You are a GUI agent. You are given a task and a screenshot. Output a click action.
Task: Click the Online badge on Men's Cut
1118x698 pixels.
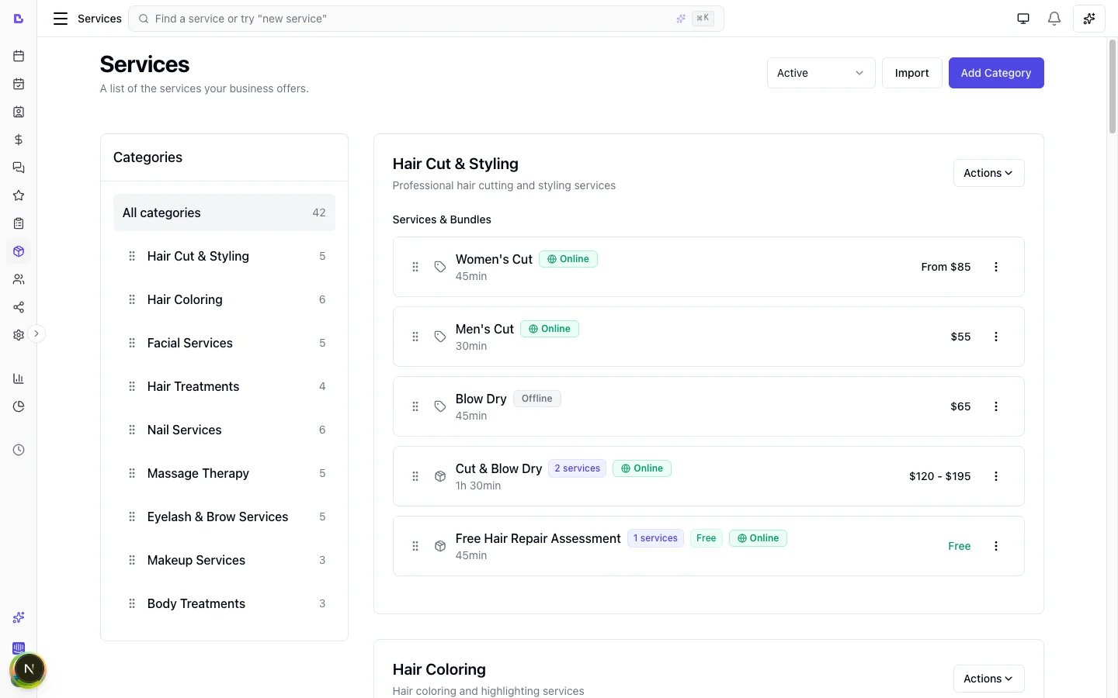(550, 329)
